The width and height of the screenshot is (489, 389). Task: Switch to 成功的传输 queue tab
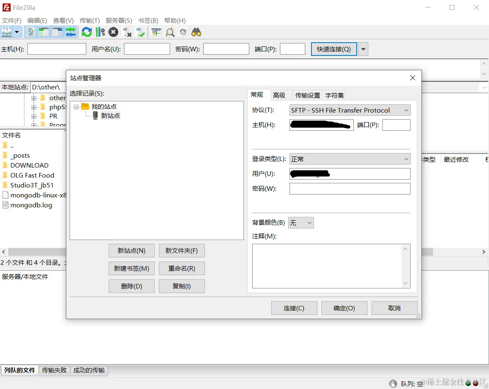click(x=89, y=370)
